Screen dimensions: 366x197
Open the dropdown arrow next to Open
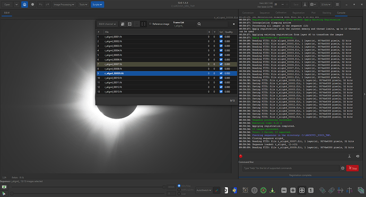[16, 4]
